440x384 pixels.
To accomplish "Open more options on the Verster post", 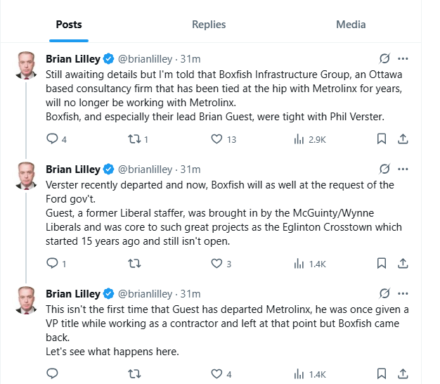I will click(403, 169).
